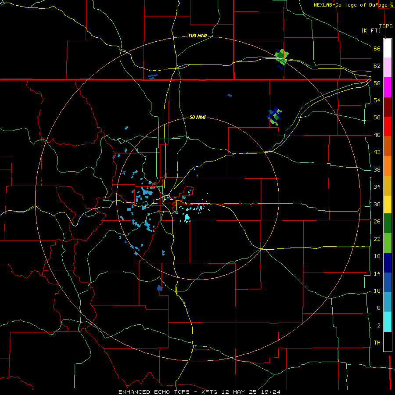Click the large cyan echo blob east of radar center
This screenshot has height=395, width=395.
(x=187, y=217)
